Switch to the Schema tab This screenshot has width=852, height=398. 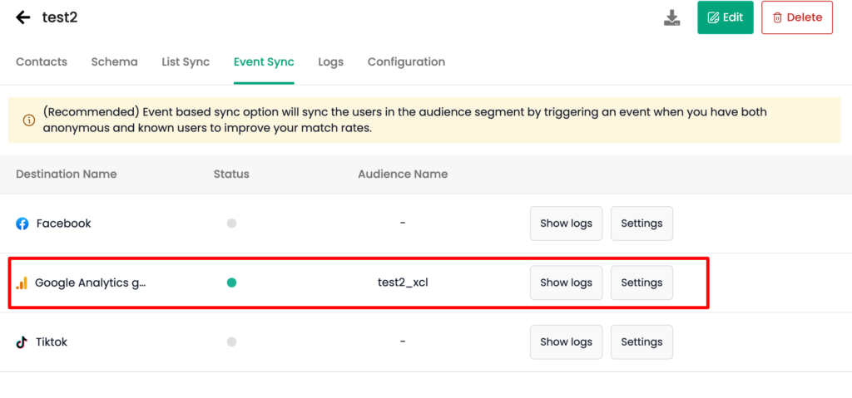pos(114,61)
